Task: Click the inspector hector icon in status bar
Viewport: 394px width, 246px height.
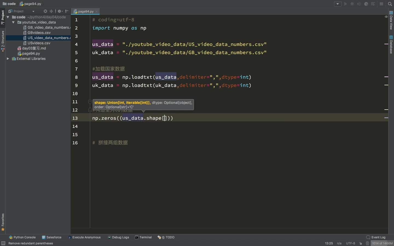Action: pyautogui.click(x=367, y=243)
